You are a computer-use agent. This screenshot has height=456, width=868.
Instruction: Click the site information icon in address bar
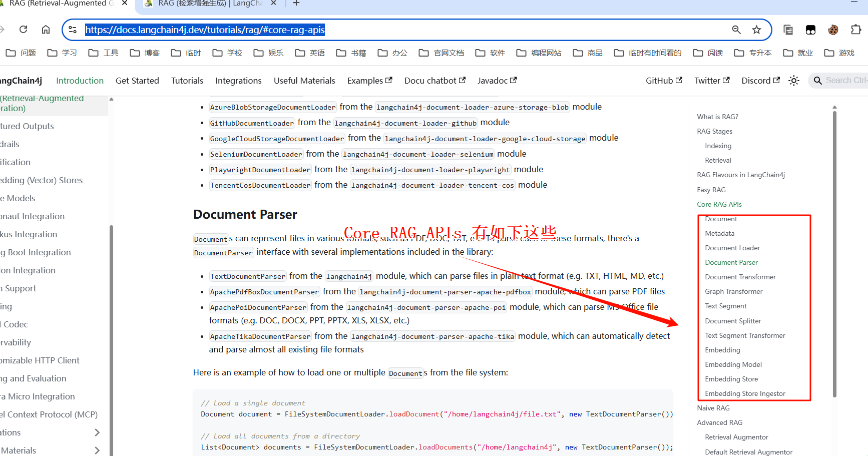point(73,30)
